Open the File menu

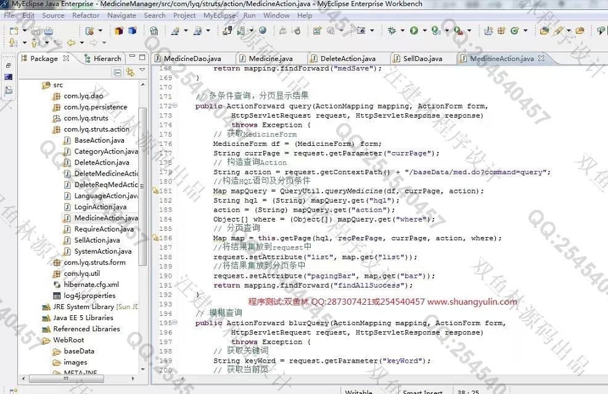[9, 15]
